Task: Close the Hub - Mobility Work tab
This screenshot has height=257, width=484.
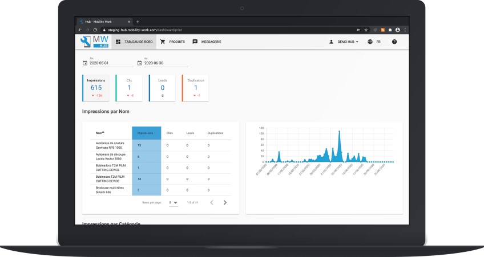Action: coord(129,22)
